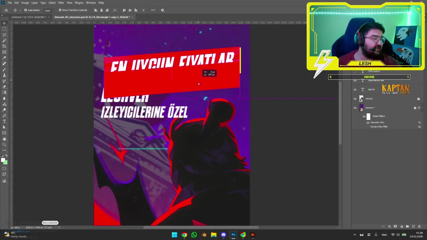Open the options bar gear settings
This screenshot has width=427, height=240.
pos(162,10)
